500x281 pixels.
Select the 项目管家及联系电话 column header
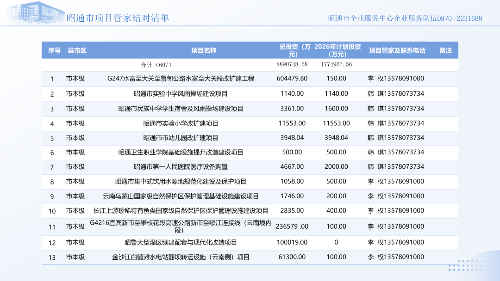coord(397,50)
